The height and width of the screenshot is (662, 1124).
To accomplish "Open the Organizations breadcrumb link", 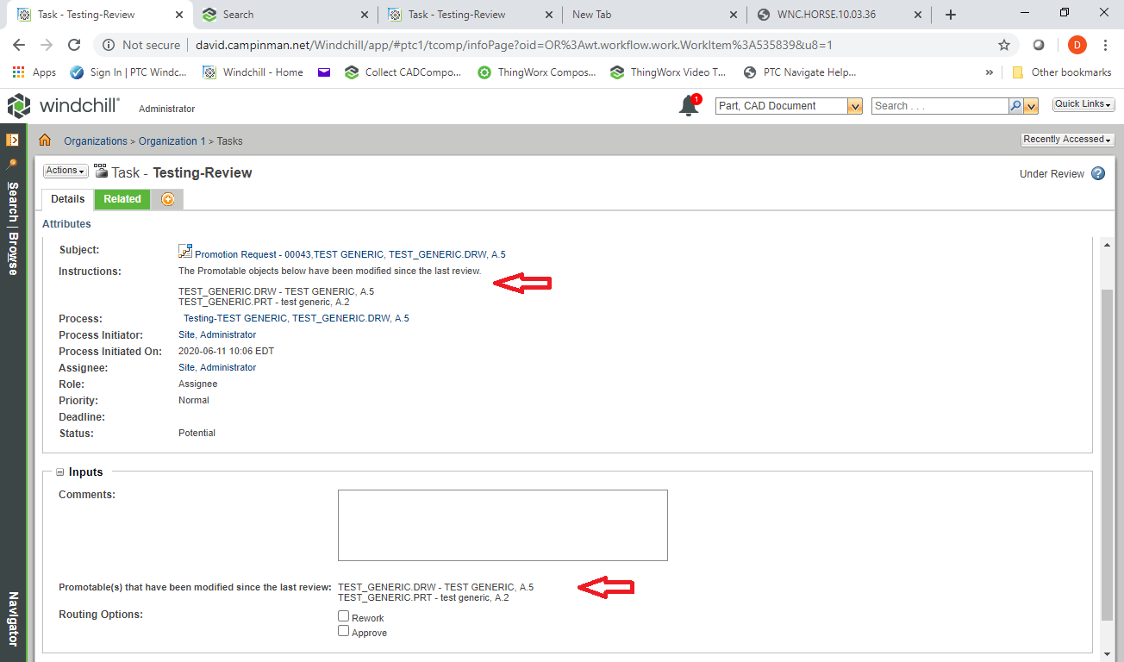I will click(95, 141).
